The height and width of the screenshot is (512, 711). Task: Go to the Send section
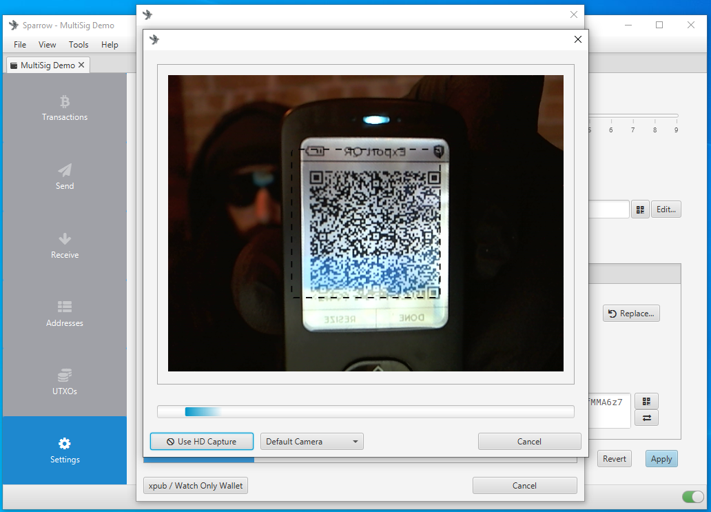(64, 177)
